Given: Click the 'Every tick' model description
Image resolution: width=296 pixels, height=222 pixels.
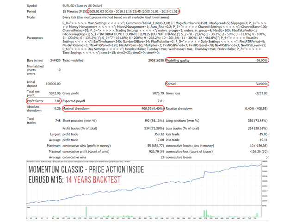Looking at the screenshot, I should click(x=116, y=18).
